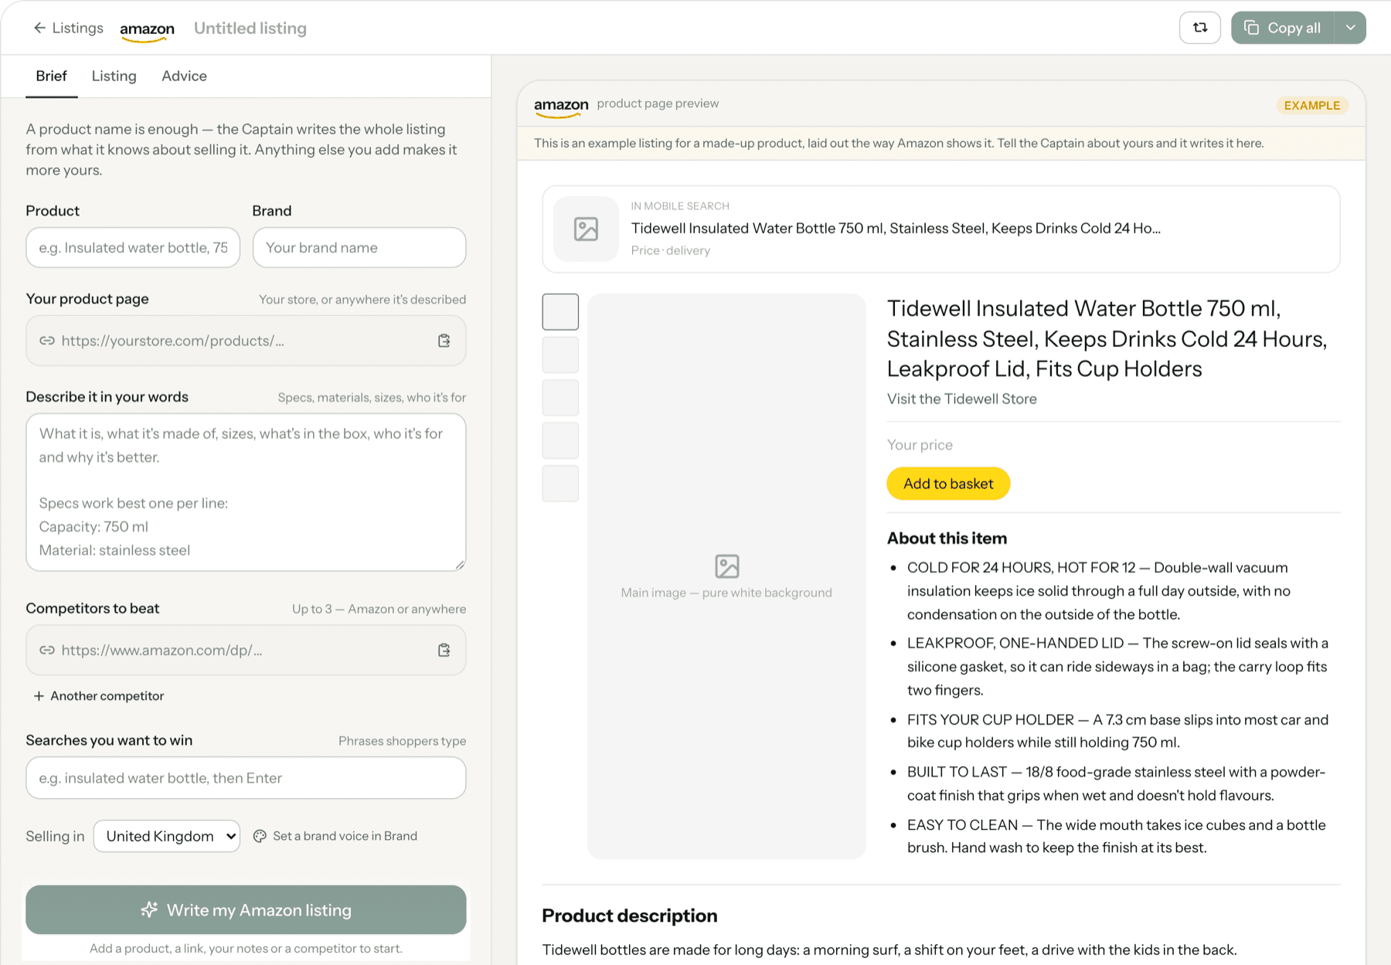The width and height of the screenshot is (1391, 965).
Task: Click the palette icon beside brand voice
Action: [260, 836]
